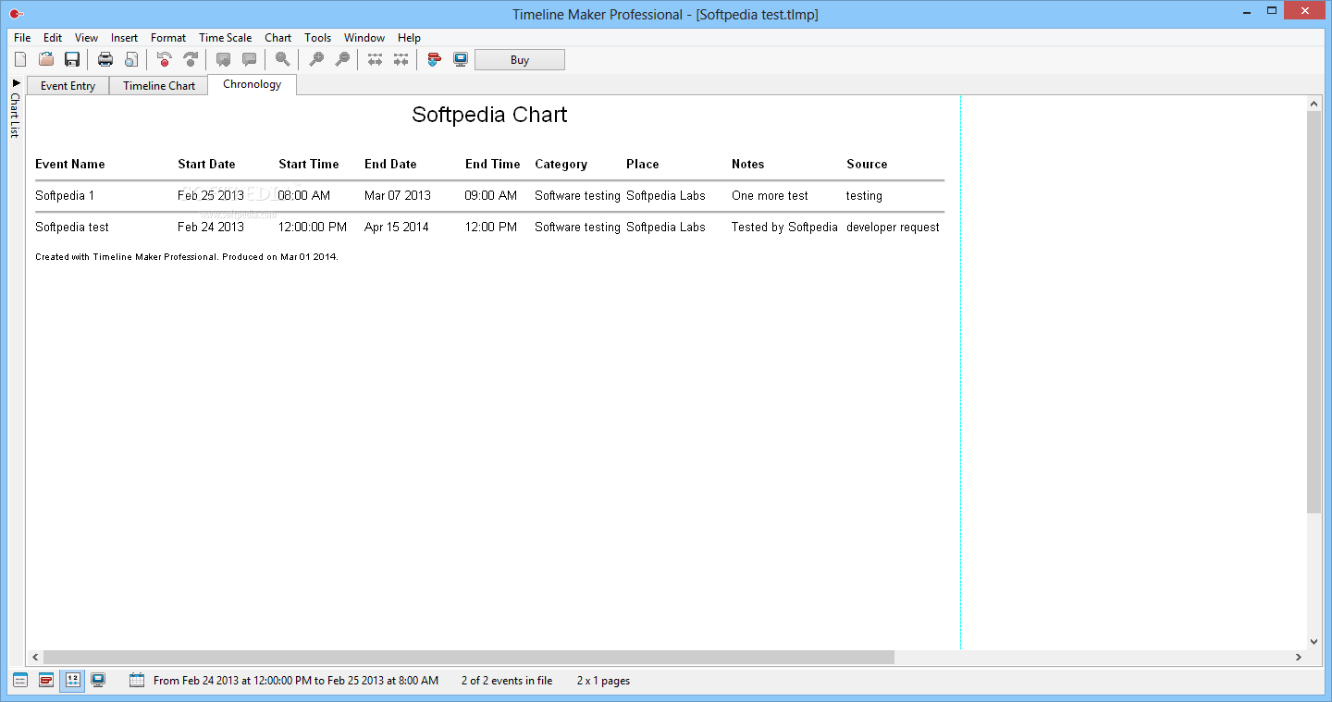The height and width of the screenshot is (702, 1332).
Task: Select the 'Softpedia test' event name
Action: (72, 227)
